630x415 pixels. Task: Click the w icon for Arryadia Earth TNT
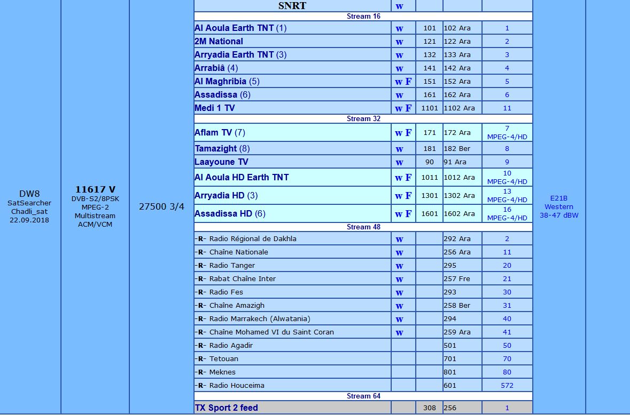pyautogui.click(x=399, y=55)
